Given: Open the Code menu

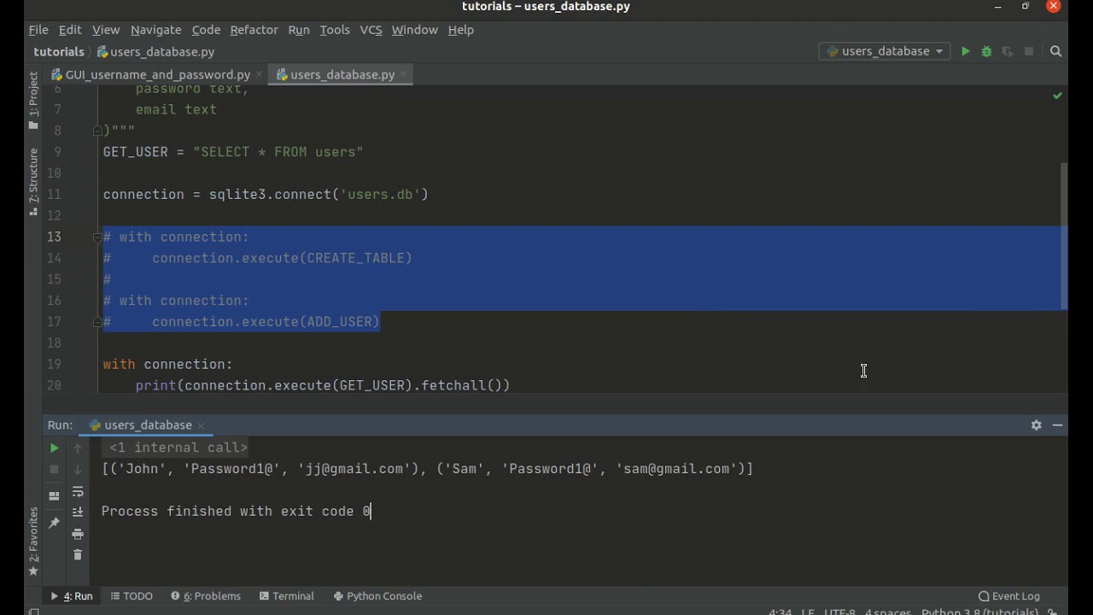Looking at the screenshot, I should (206, 30).
